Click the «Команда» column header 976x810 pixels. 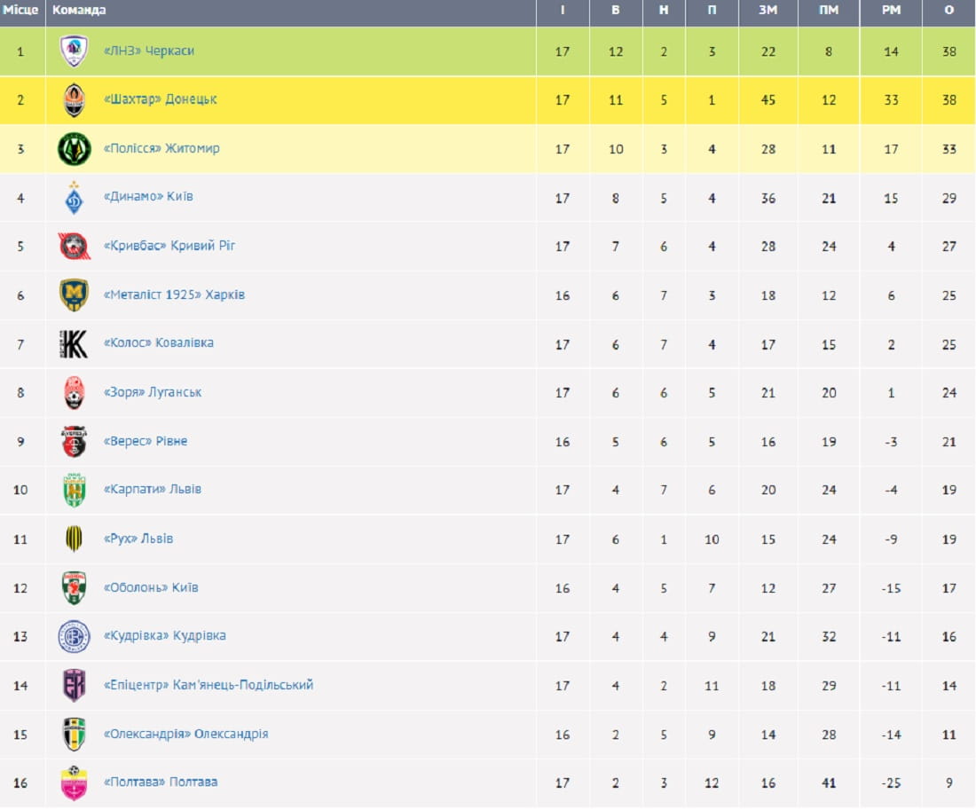pos(79,11)
